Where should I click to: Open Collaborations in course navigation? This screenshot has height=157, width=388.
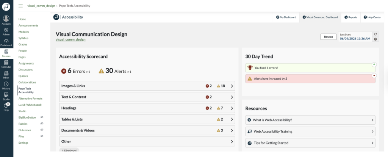tap(27, 82)
